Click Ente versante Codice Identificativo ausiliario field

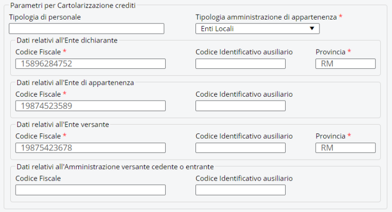(x=240, y=148)
